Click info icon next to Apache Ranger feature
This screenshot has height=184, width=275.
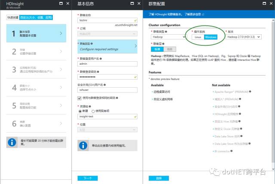click(x=250, y=92)
